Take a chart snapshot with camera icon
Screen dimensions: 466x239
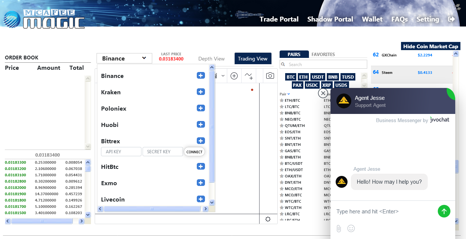click(270, 76)
